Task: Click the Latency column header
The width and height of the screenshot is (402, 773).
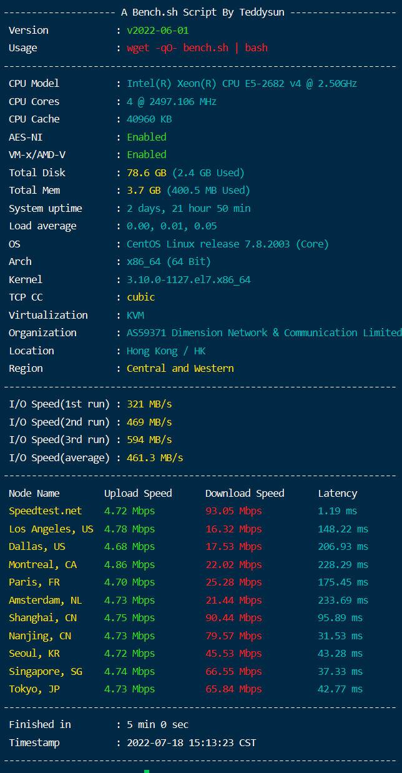Action: [x=338, y=493]
